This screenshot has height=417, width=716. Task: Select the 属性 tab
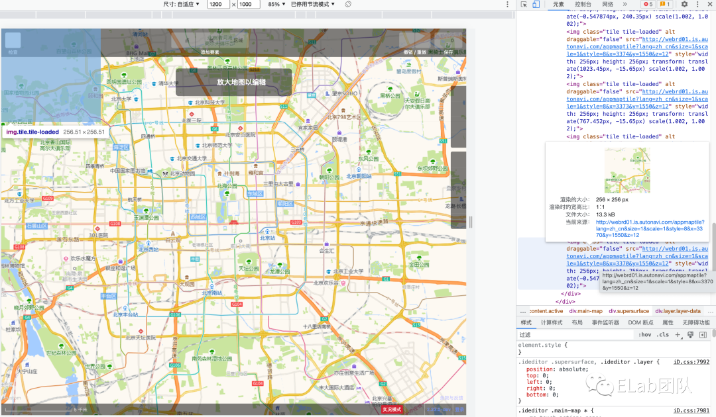click(x=668, y=322)
